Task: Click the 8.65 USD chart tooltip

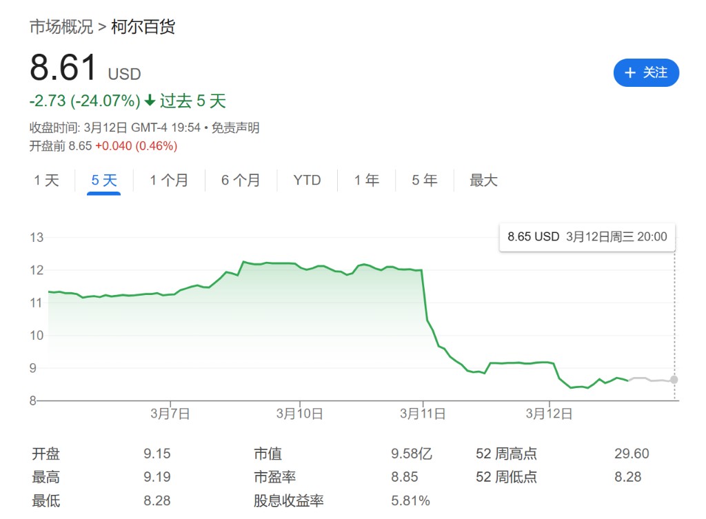Action: coord(587,237)
